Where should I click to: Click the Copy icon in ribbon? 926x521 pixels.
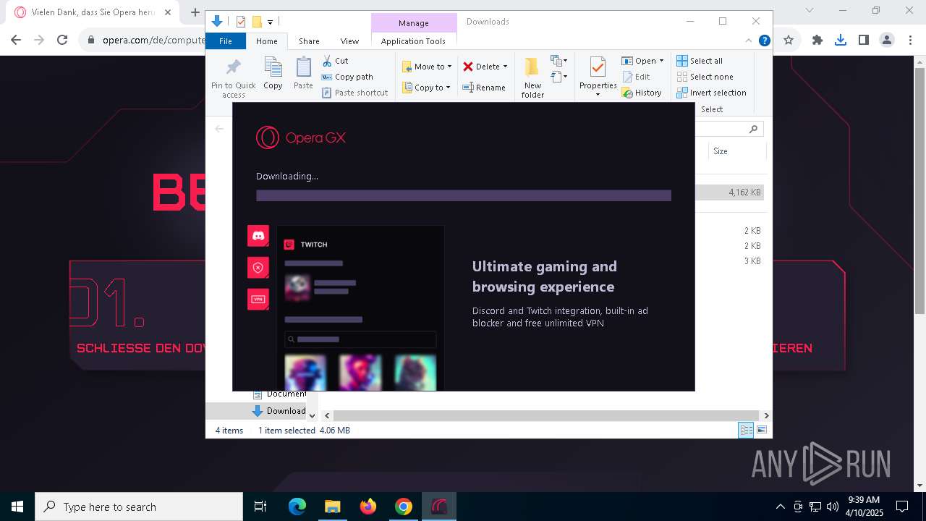pyautogui.click(x=273, y=67)
